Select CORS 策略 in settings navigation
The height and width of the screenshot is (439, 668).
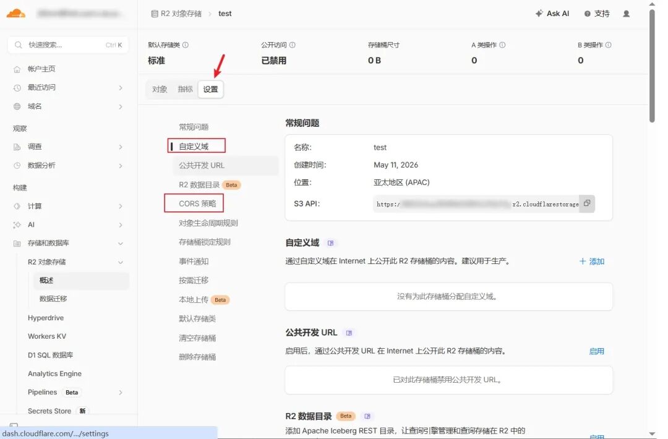tap(197, 203)
